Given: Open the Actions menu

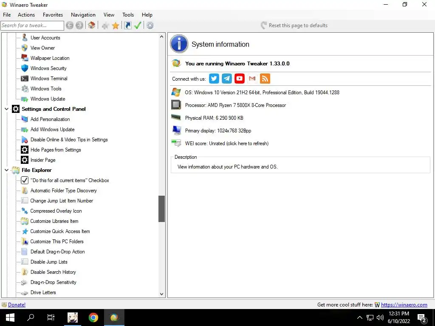Looking at the screenshot, I should pos(26,15).
